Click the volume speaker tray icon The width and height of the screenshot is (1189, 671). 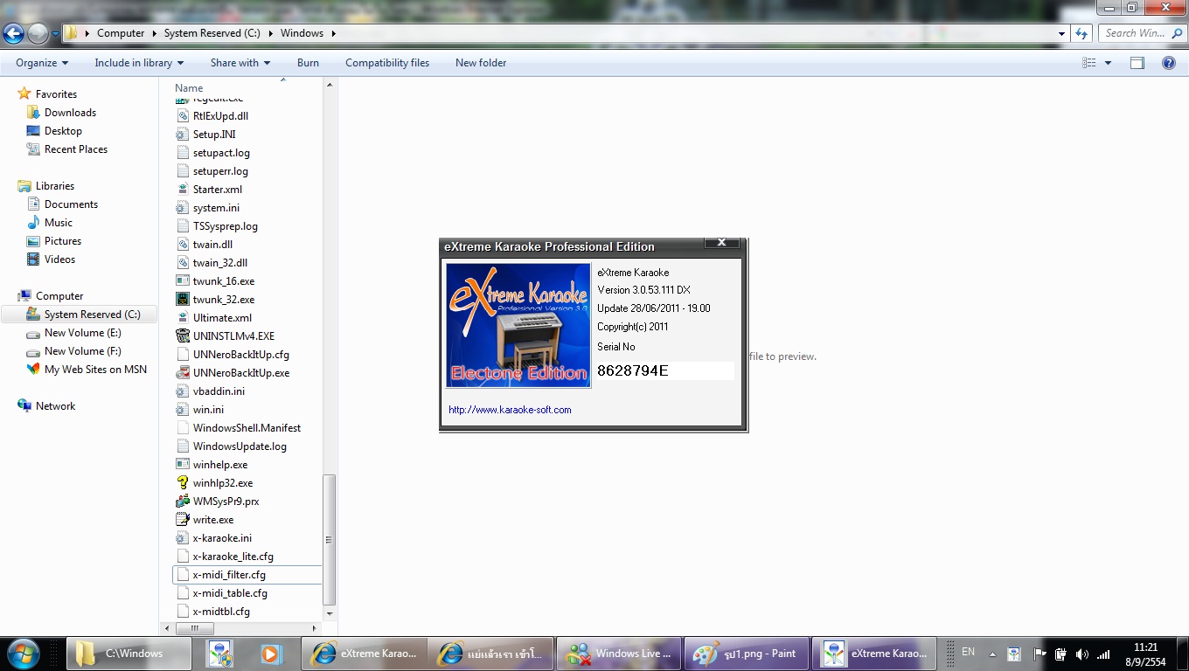click(x=1081, y=654)
